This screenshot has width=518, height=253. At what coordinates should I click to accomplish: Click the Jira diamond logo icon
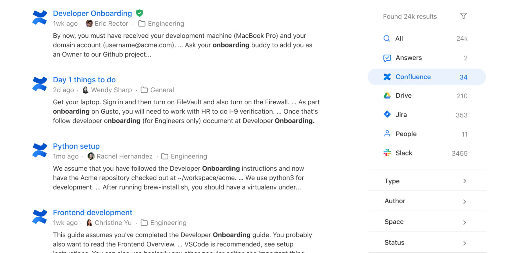pyautogui.click(x=387, y=114)
